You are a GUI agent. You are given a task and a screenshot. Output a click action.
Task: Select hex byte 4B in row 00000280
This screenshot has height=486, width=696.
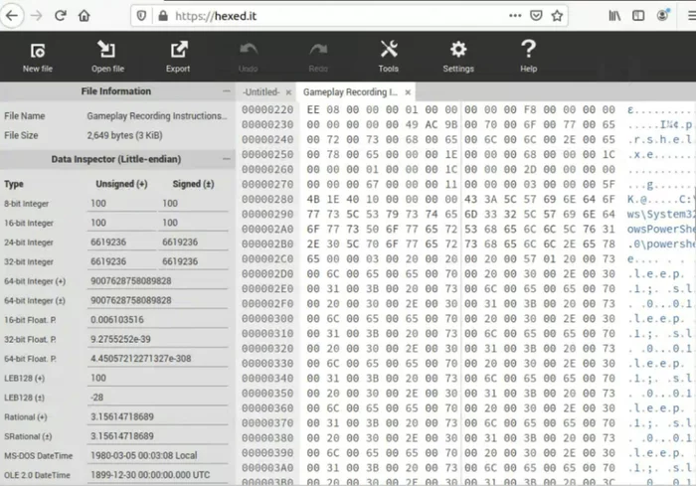313,200
